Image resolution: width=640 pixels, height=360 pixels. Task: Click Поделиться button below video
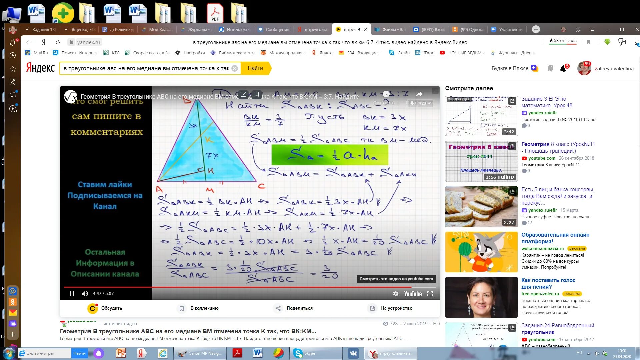293,308
